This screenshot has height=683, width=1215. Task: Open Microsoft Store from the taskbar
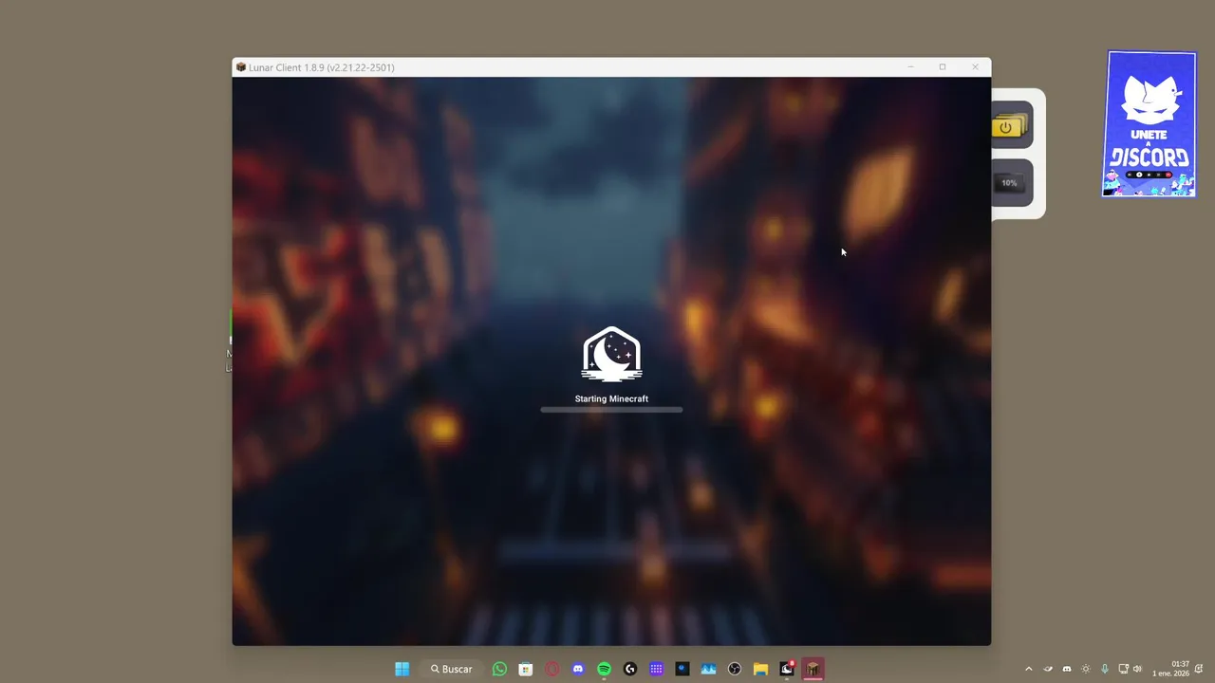(526, 669)
